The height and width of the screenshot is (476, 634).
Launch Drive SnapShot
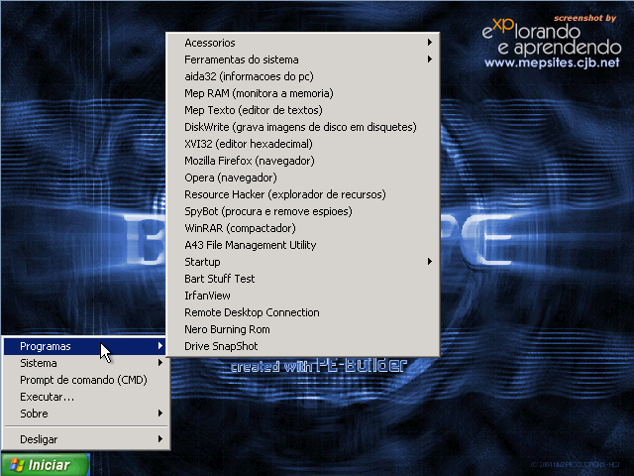(302, 346)
